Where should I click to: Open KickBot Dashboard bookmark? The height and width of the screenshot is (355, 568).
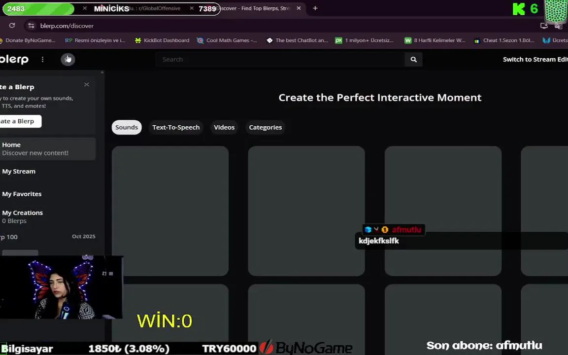click(x=162, y=40)
